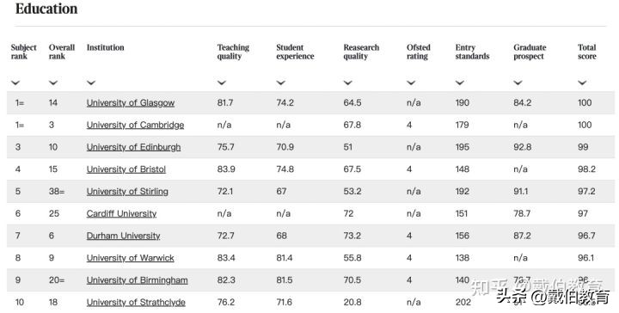Expand the Subject rank sort chevron

coord(15,83)
